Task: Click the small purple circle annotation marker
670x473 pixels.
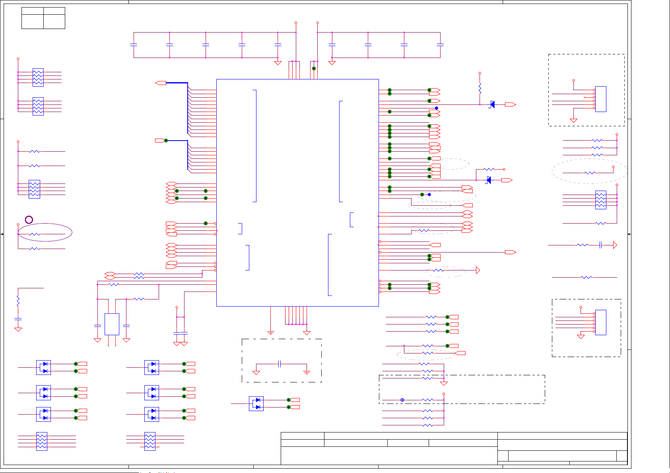Action: [x=29, y=220]
